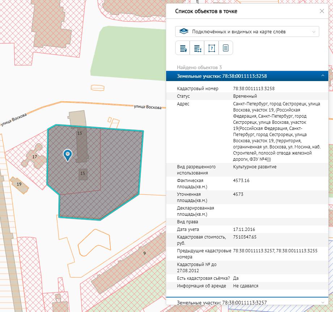The image size is (333, 312).
Task: Click lease info value 'Не сдавался'
Action: coord(245,286)
